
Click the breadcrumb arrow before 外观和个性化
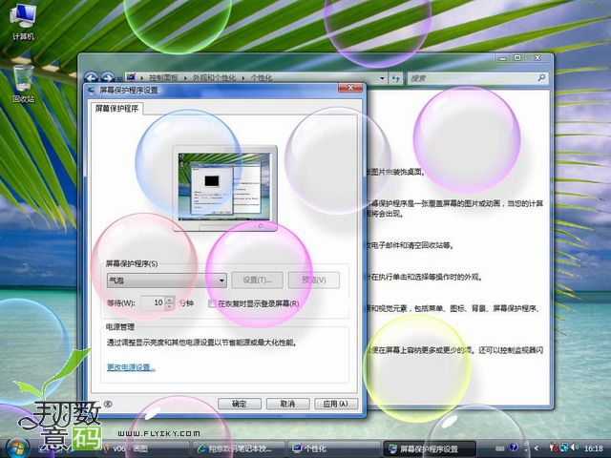pos(185,78)
